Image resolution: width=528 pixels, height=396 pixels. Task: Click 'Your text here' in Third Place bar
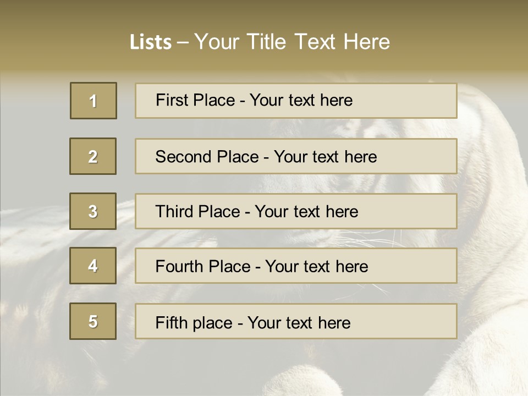click(306, 211)
